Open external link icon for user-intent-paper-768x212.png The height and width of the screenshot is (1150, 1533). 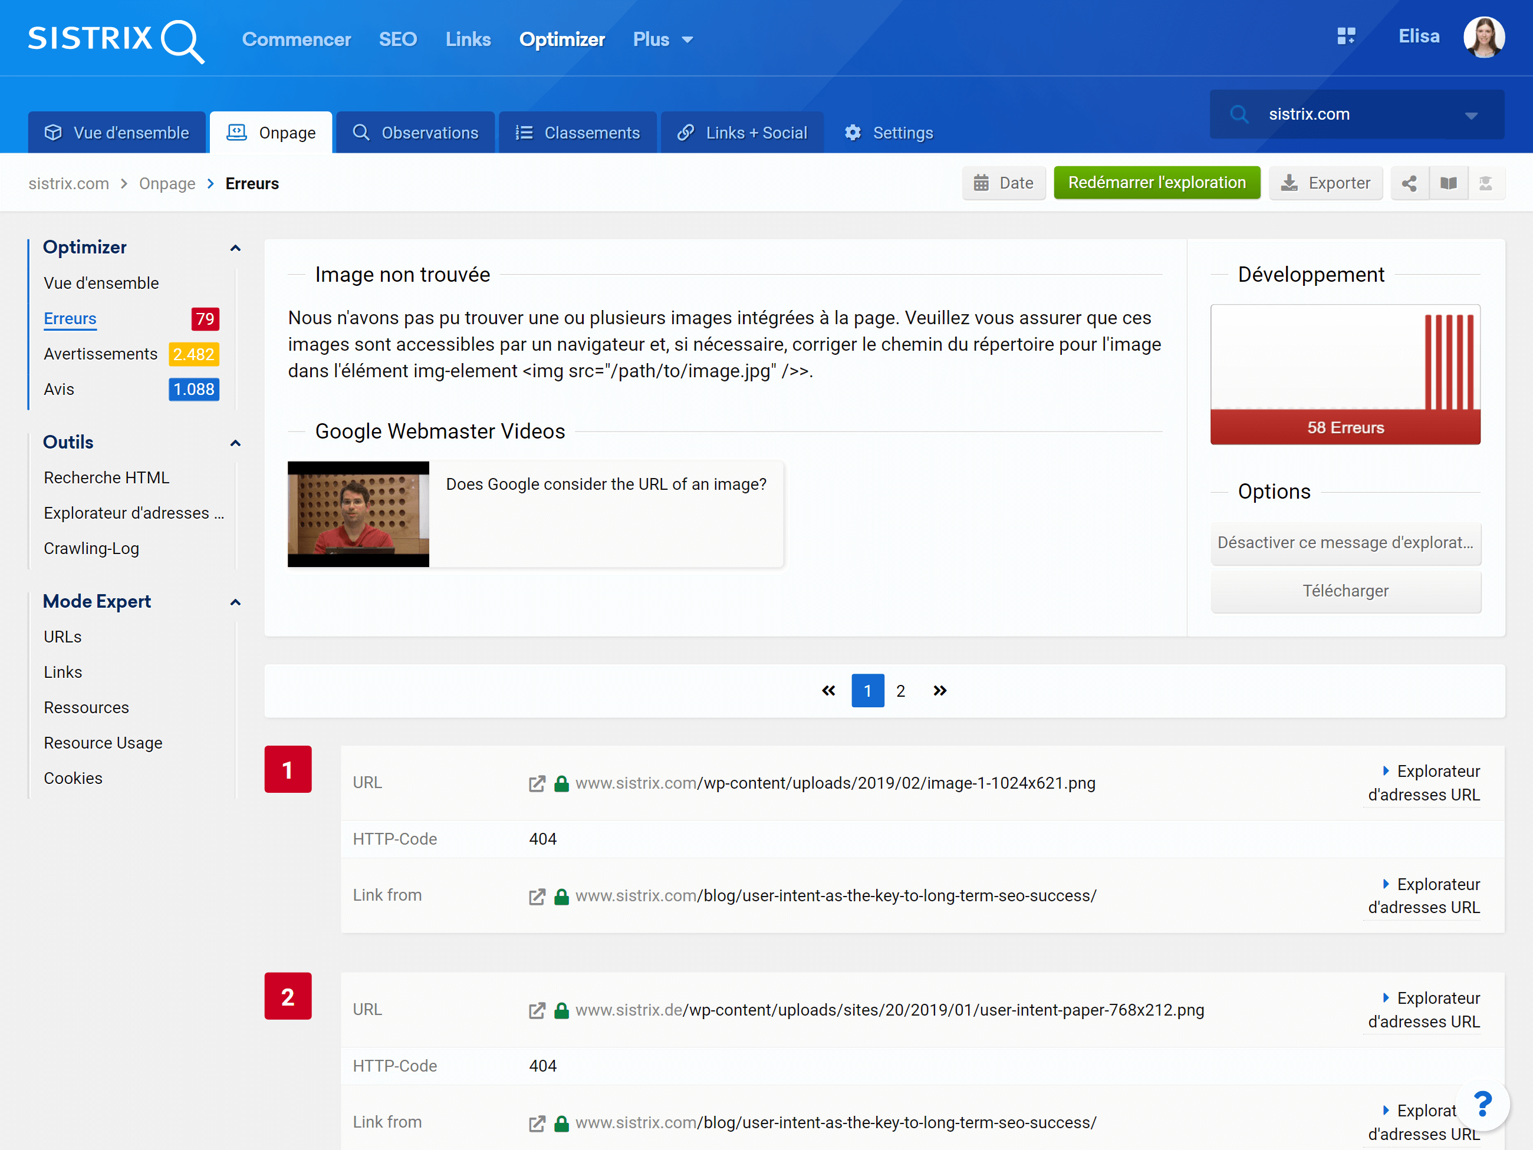[537, 1011]
